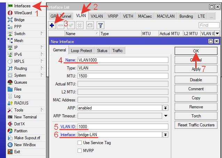
Task: Switch to the MACsec tab
Action: point(145,16)
